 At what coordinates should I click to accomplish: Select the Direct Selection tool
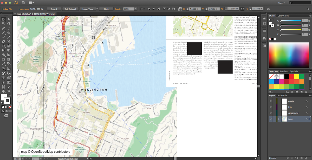tap(9, 19)
